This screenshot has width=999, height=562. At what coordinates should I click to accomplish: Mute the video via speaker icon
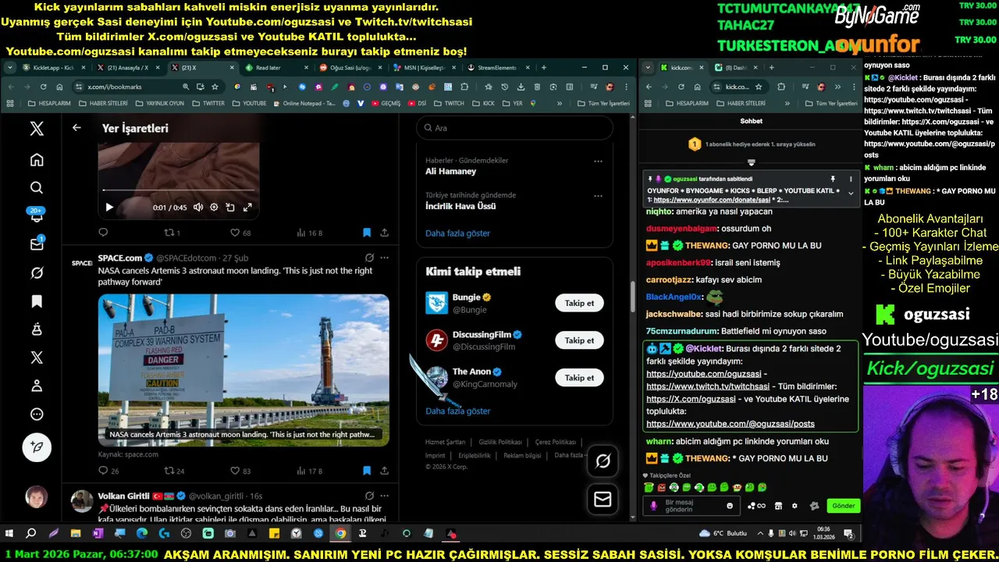(x=198, y=207)
